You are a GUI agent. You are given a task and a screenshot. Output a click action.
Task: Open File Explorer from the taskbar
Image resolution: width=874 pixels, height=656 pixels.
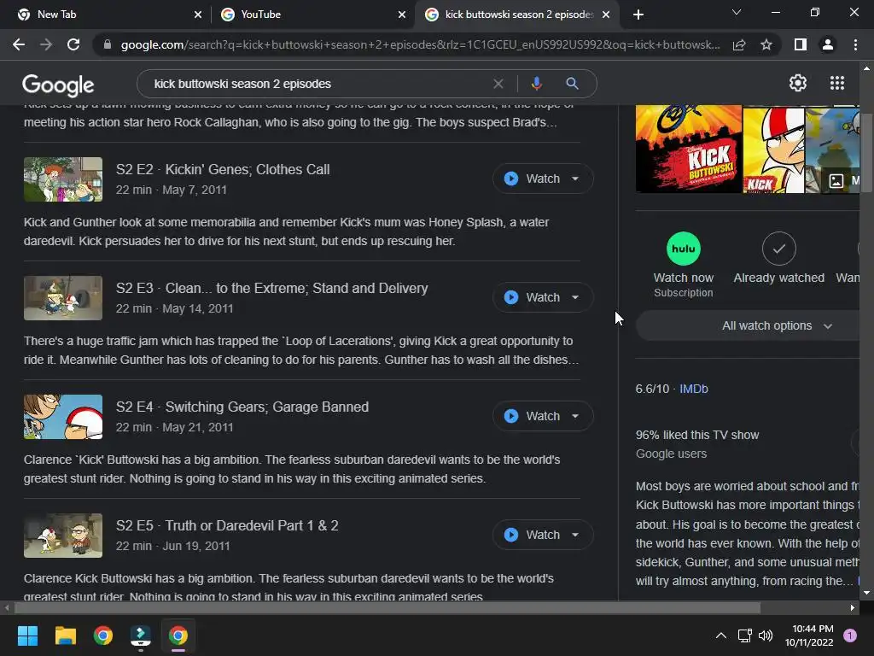tap(65, 635)
